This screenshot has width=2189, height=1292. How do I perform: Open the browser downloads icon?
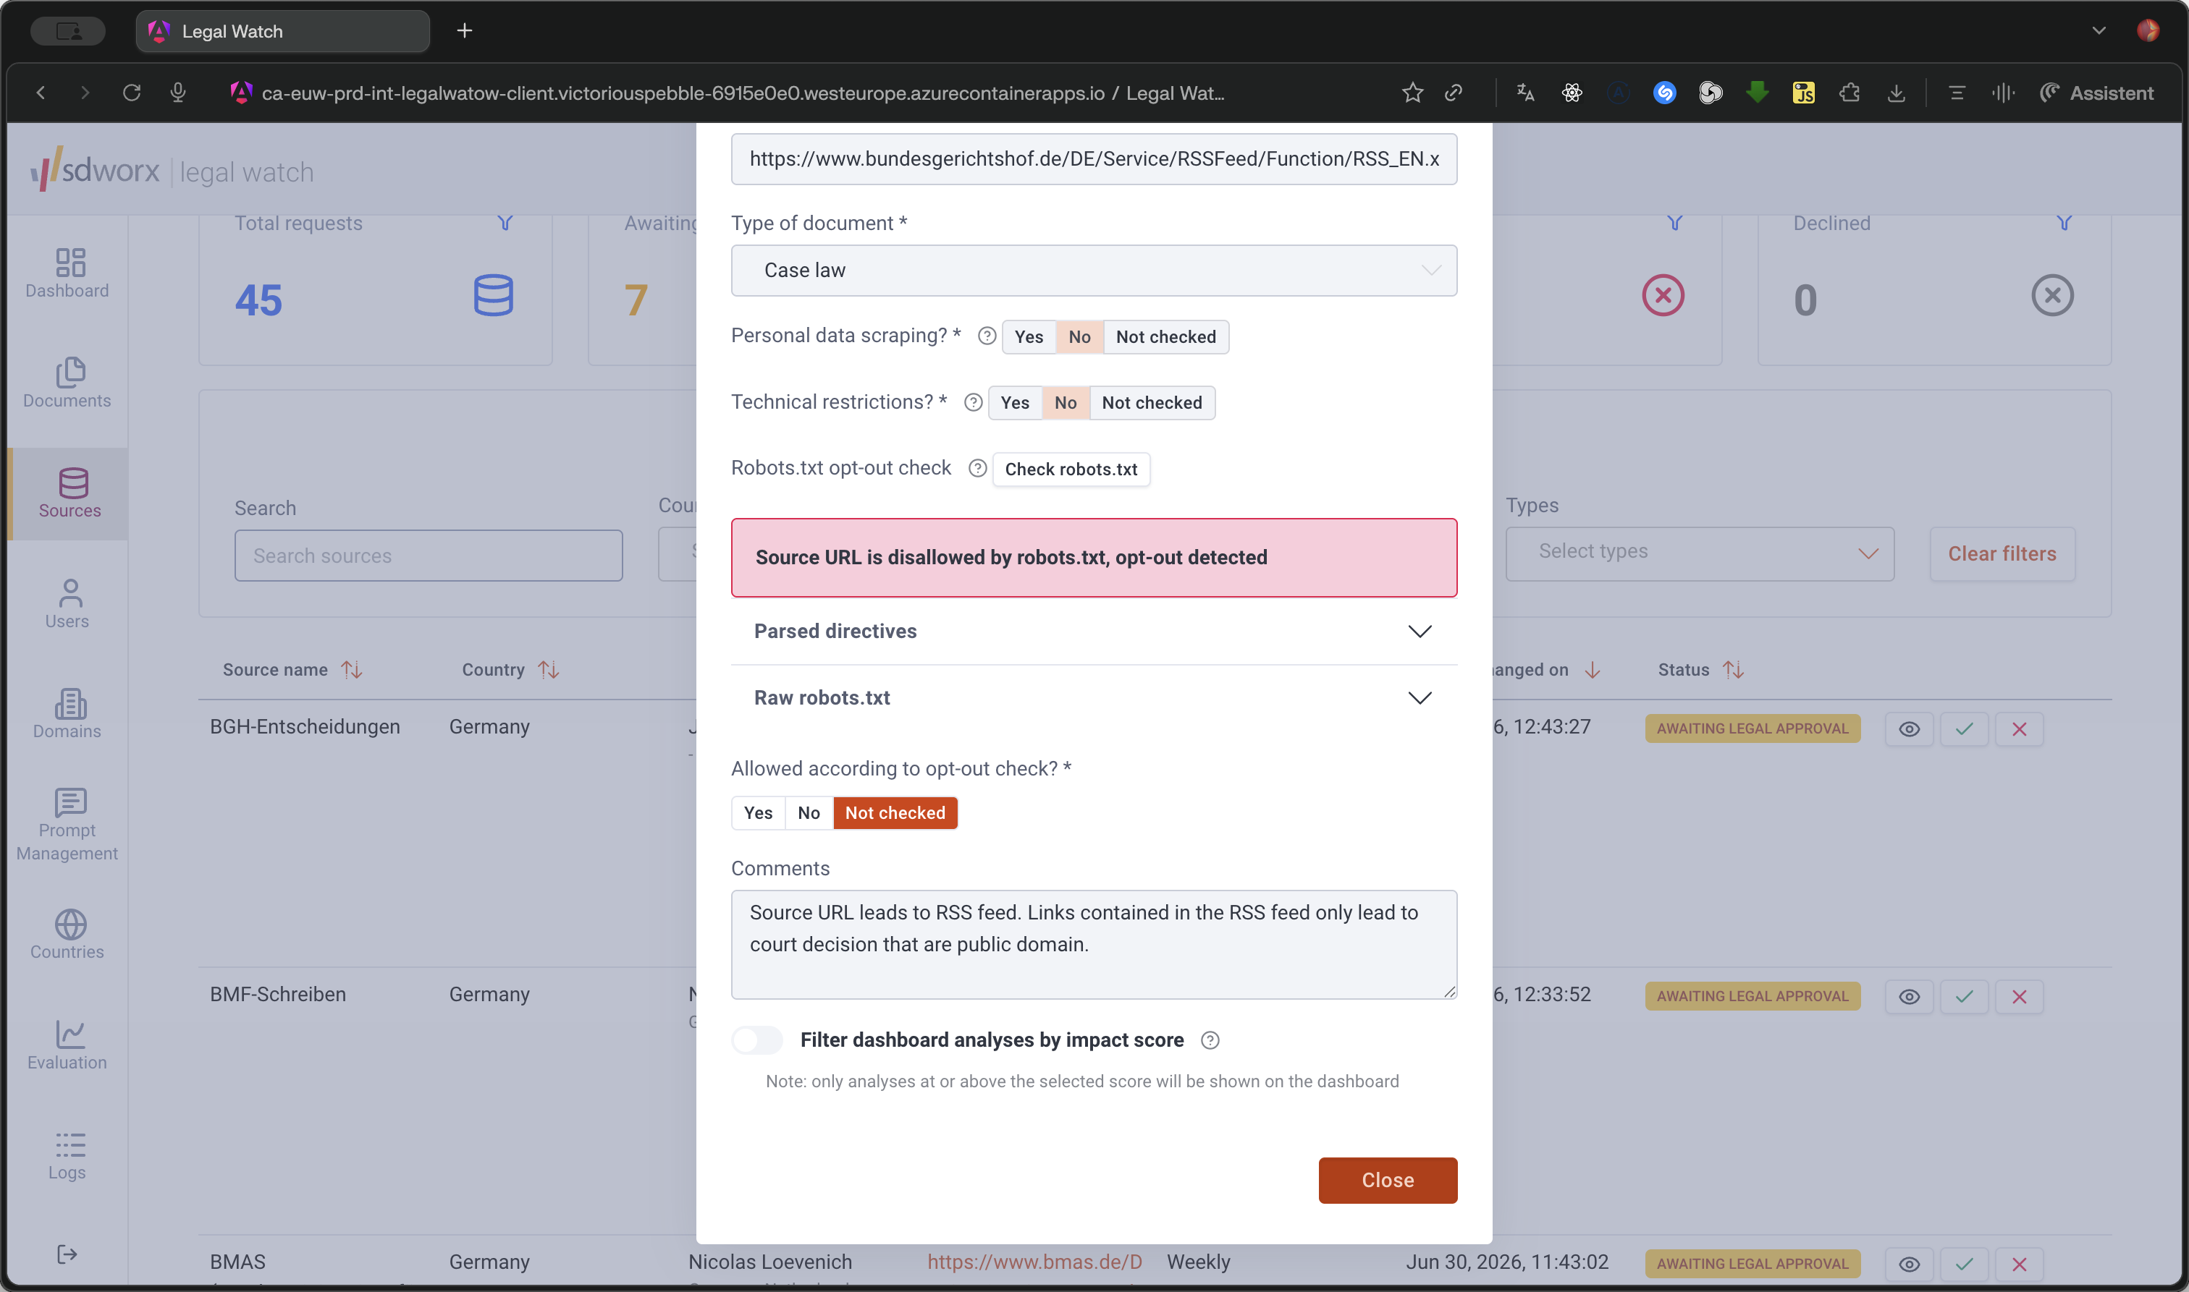[x=1895, y=93]
